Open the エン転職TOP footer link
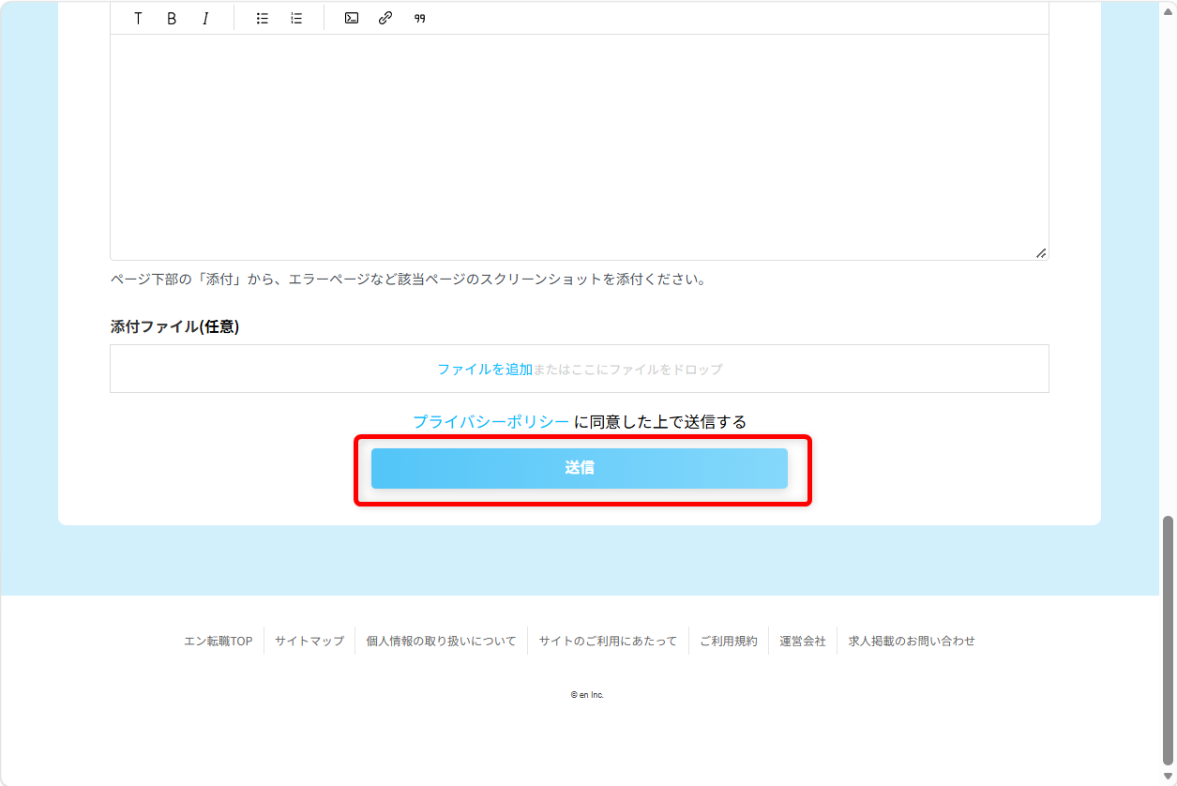The height and width of the screenshot is (786, 1177). 219,642
